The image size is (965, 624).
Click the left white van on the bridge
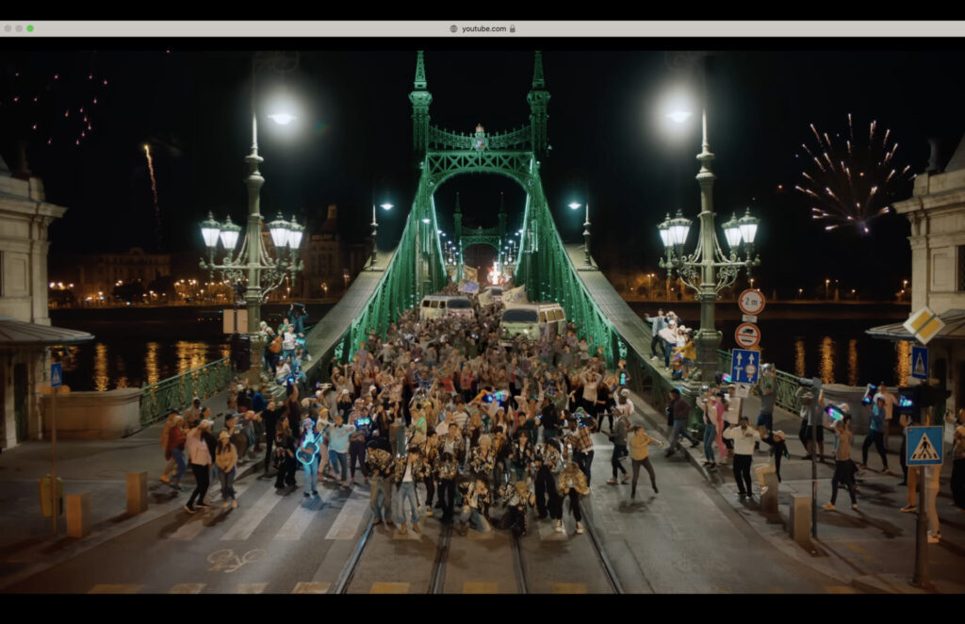click(447, 306)
